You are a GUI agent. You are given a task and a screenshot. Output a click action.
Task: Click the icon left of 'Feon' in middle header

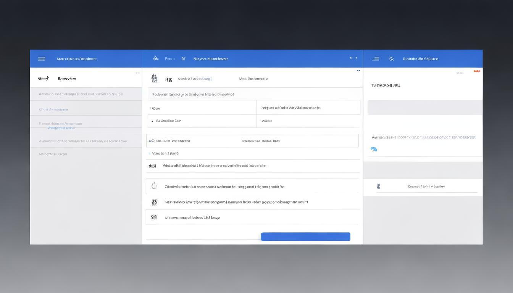tap(156, 59)
